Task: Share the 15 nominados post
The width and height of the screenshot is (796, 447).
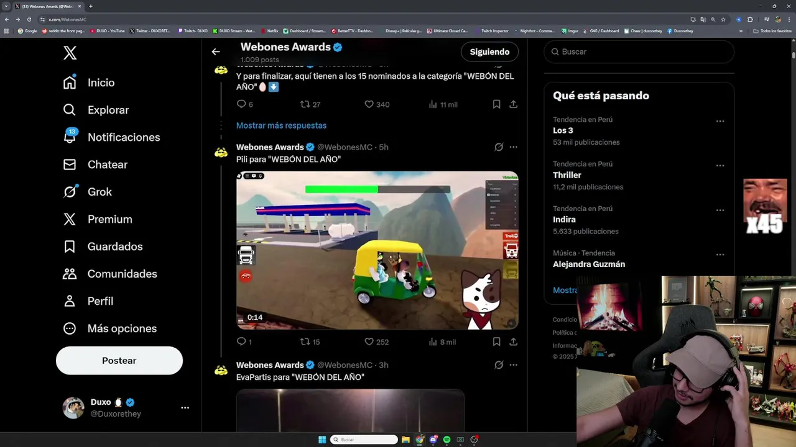Action: coord(513,104)
